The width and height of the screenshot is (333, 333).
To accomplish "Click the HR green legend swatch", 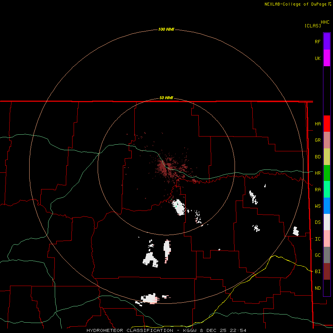I will click(327, 173).
